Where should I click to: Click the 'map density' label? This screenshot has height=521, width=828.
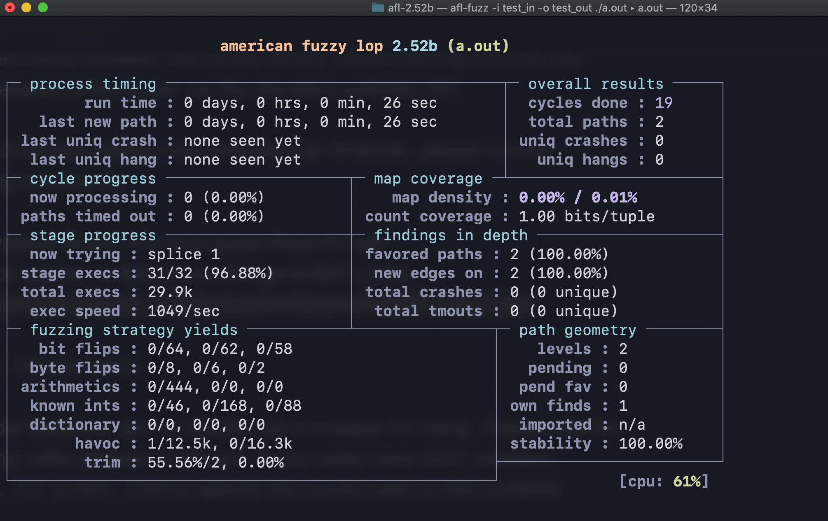pos(442,198)
